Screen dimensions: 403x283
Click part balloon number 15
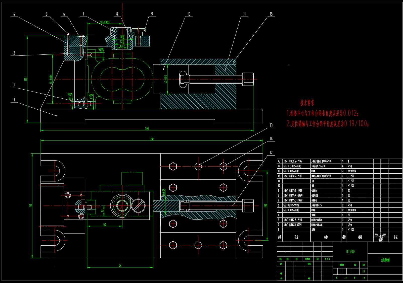(x=271, y=14)
